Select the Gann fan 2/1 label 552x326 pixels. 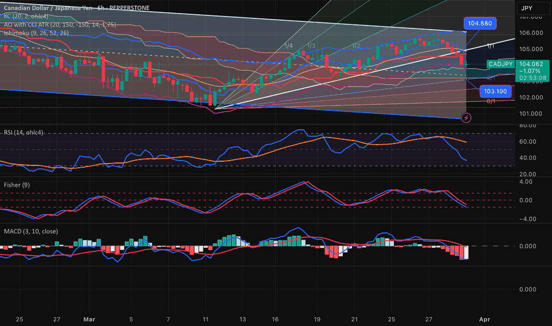click(491, 77)
